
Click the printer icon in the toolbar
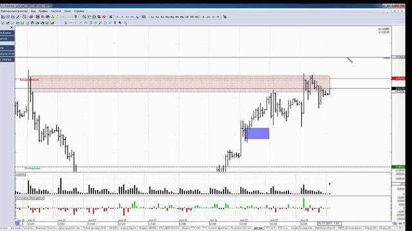click(31, 17)
